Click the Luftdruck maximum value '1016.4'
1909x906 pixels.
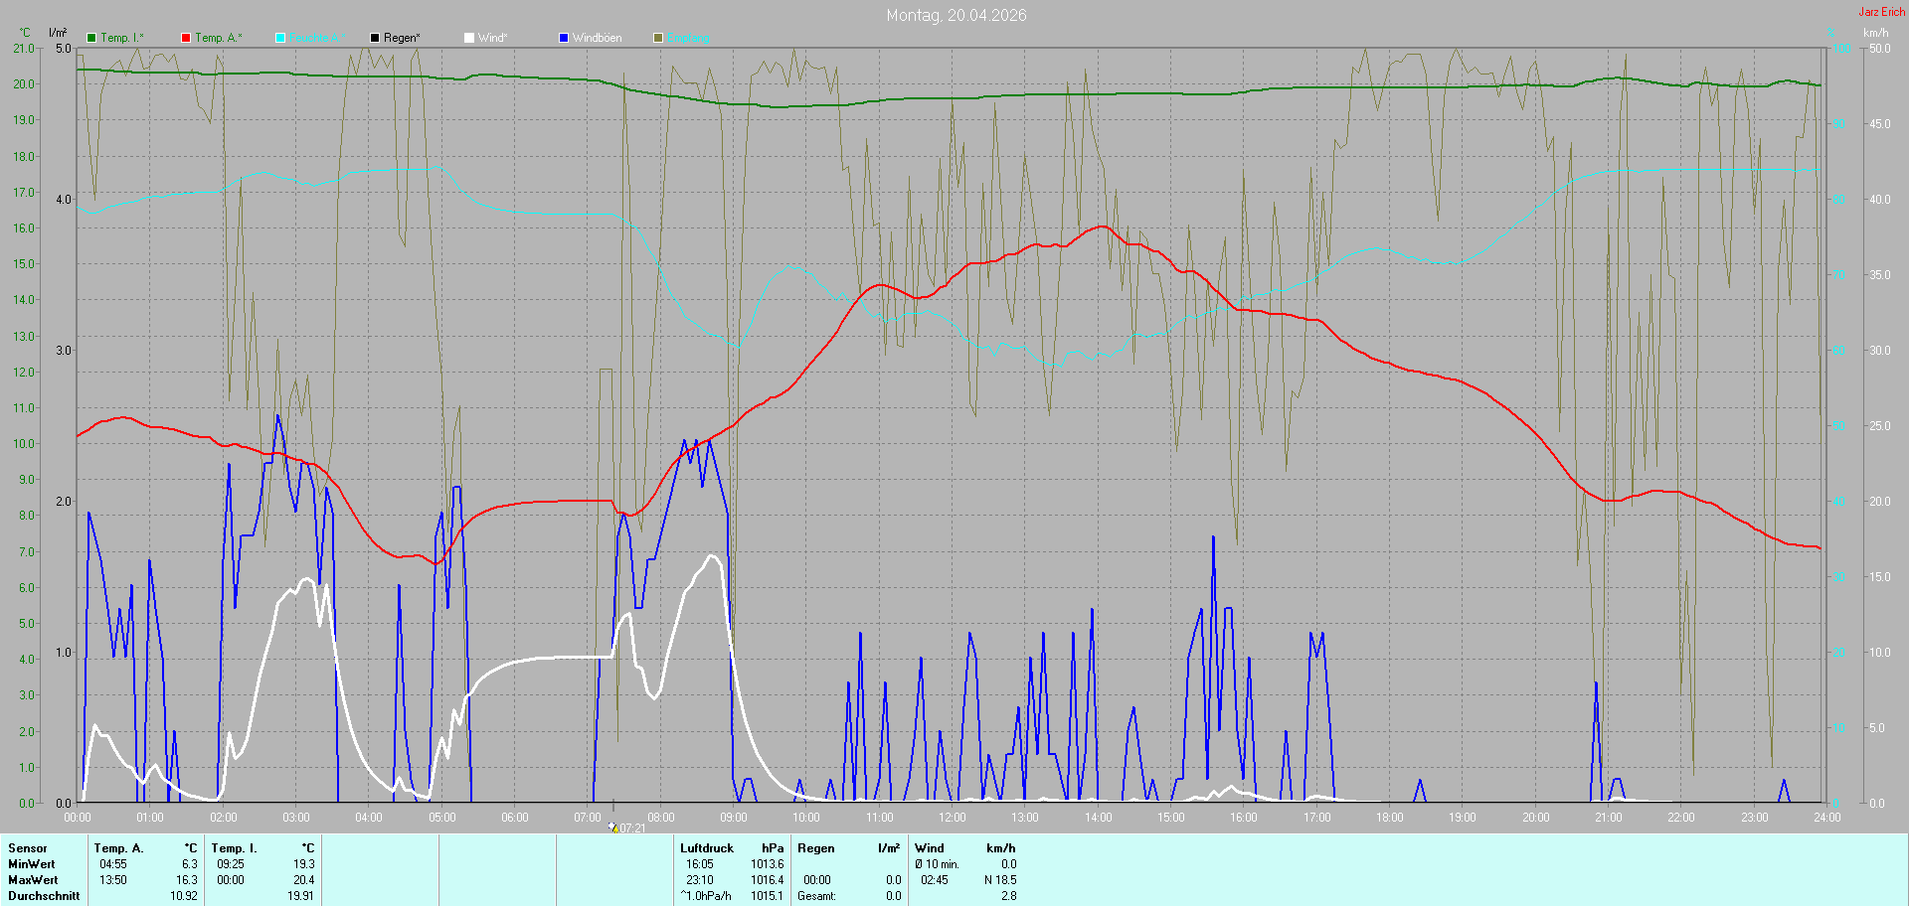(x=768, y=880)
